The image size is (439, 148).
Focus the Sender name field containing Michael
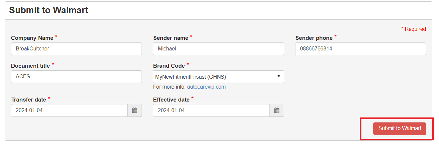[x=218, y=49]
